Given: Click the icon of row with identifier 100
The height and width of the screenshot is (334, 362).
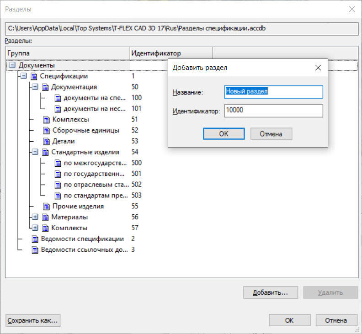Looking at the screenshot, I should pos(58,98).
